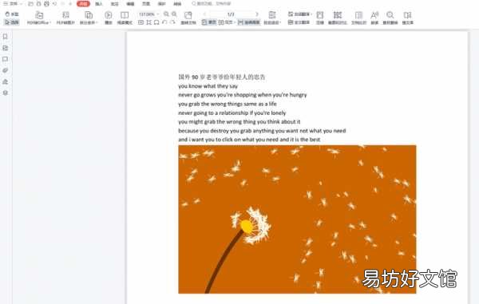Click the dandelion image in the document

(x=297, y=219)
